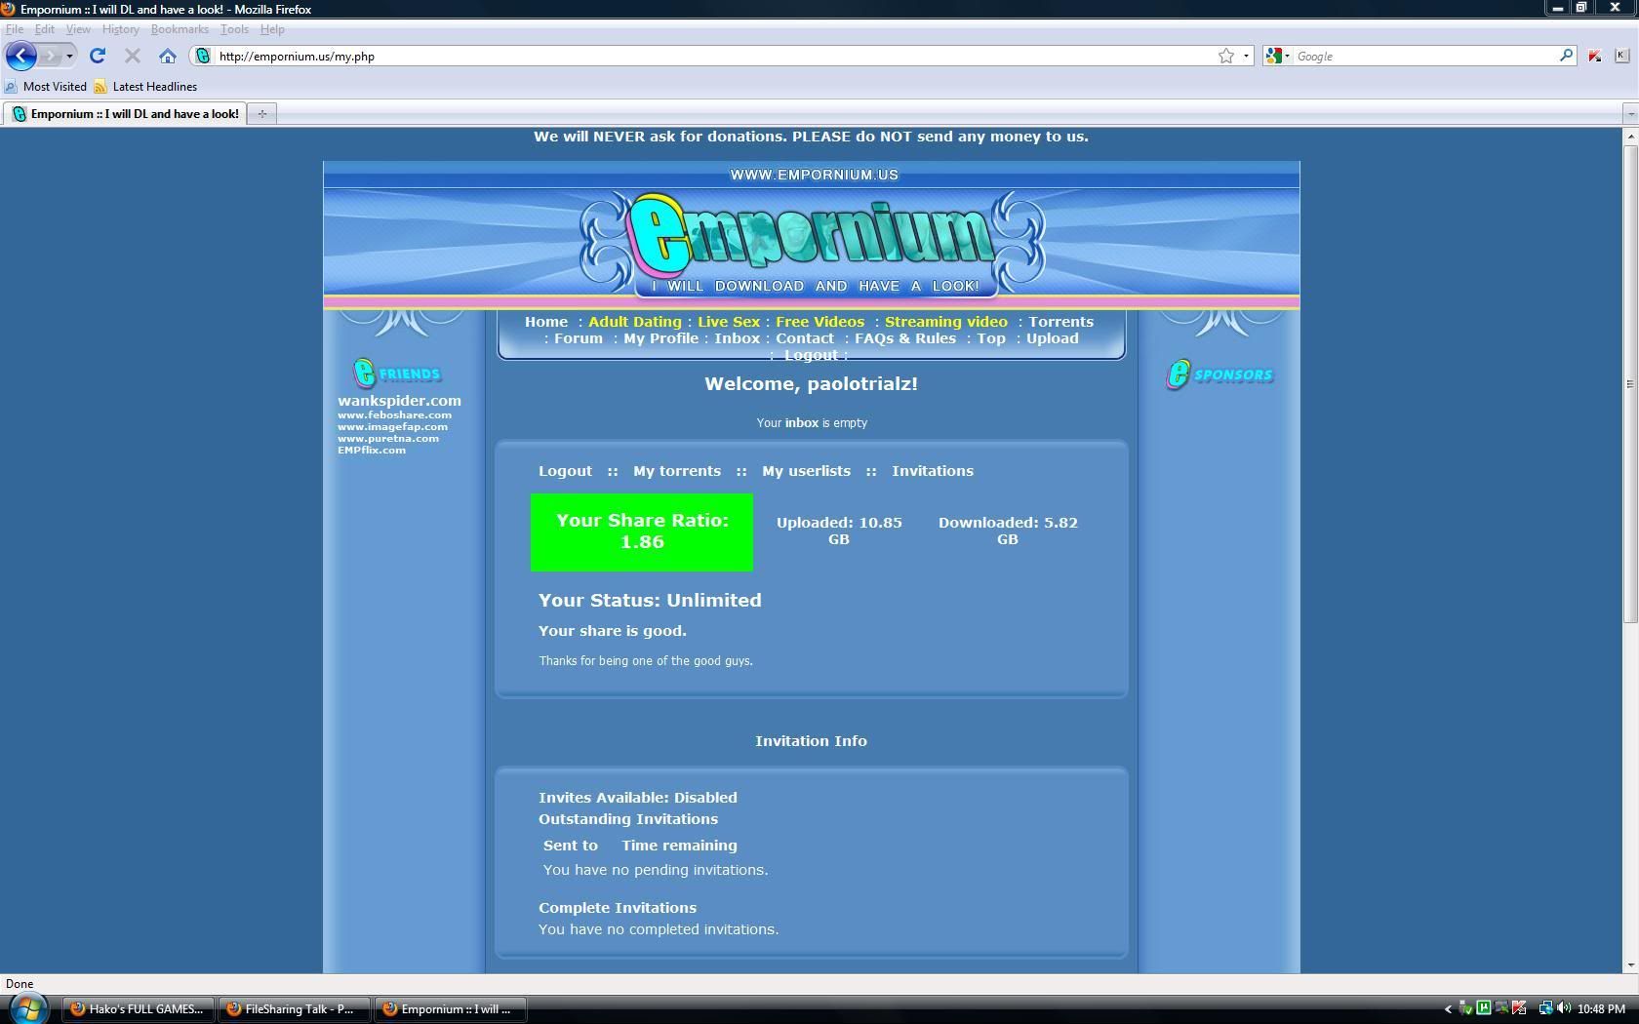Open the Torrents link
Screen dimensions: 1639x1024
coord(1060,322)
